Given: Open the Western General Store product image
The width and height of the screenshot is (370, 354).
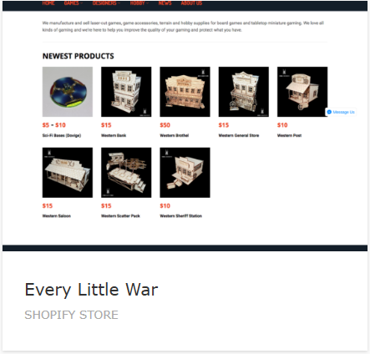Looking at the screenshot, I should [x=244, y=92].
